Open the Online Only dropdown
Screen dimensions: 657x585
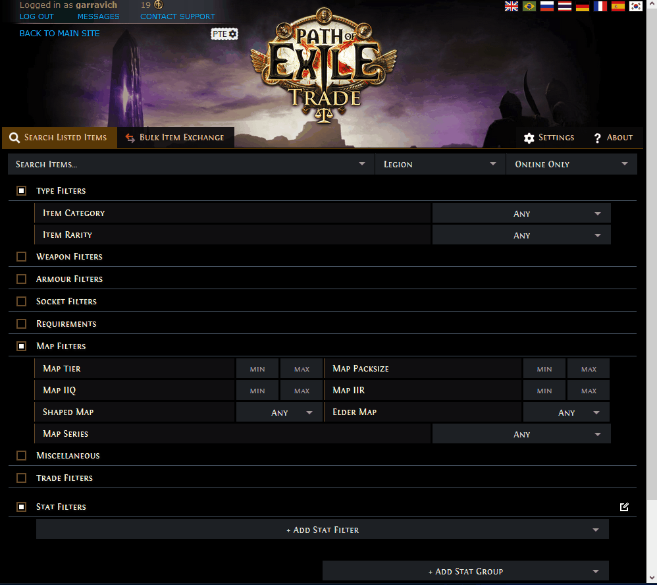pos(571,165)
